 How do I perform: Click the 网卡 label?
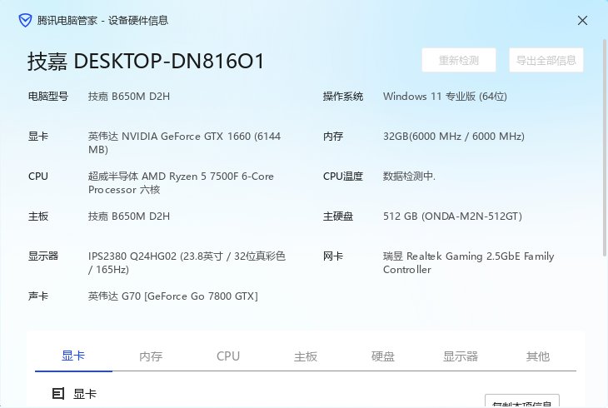[333, 256]
